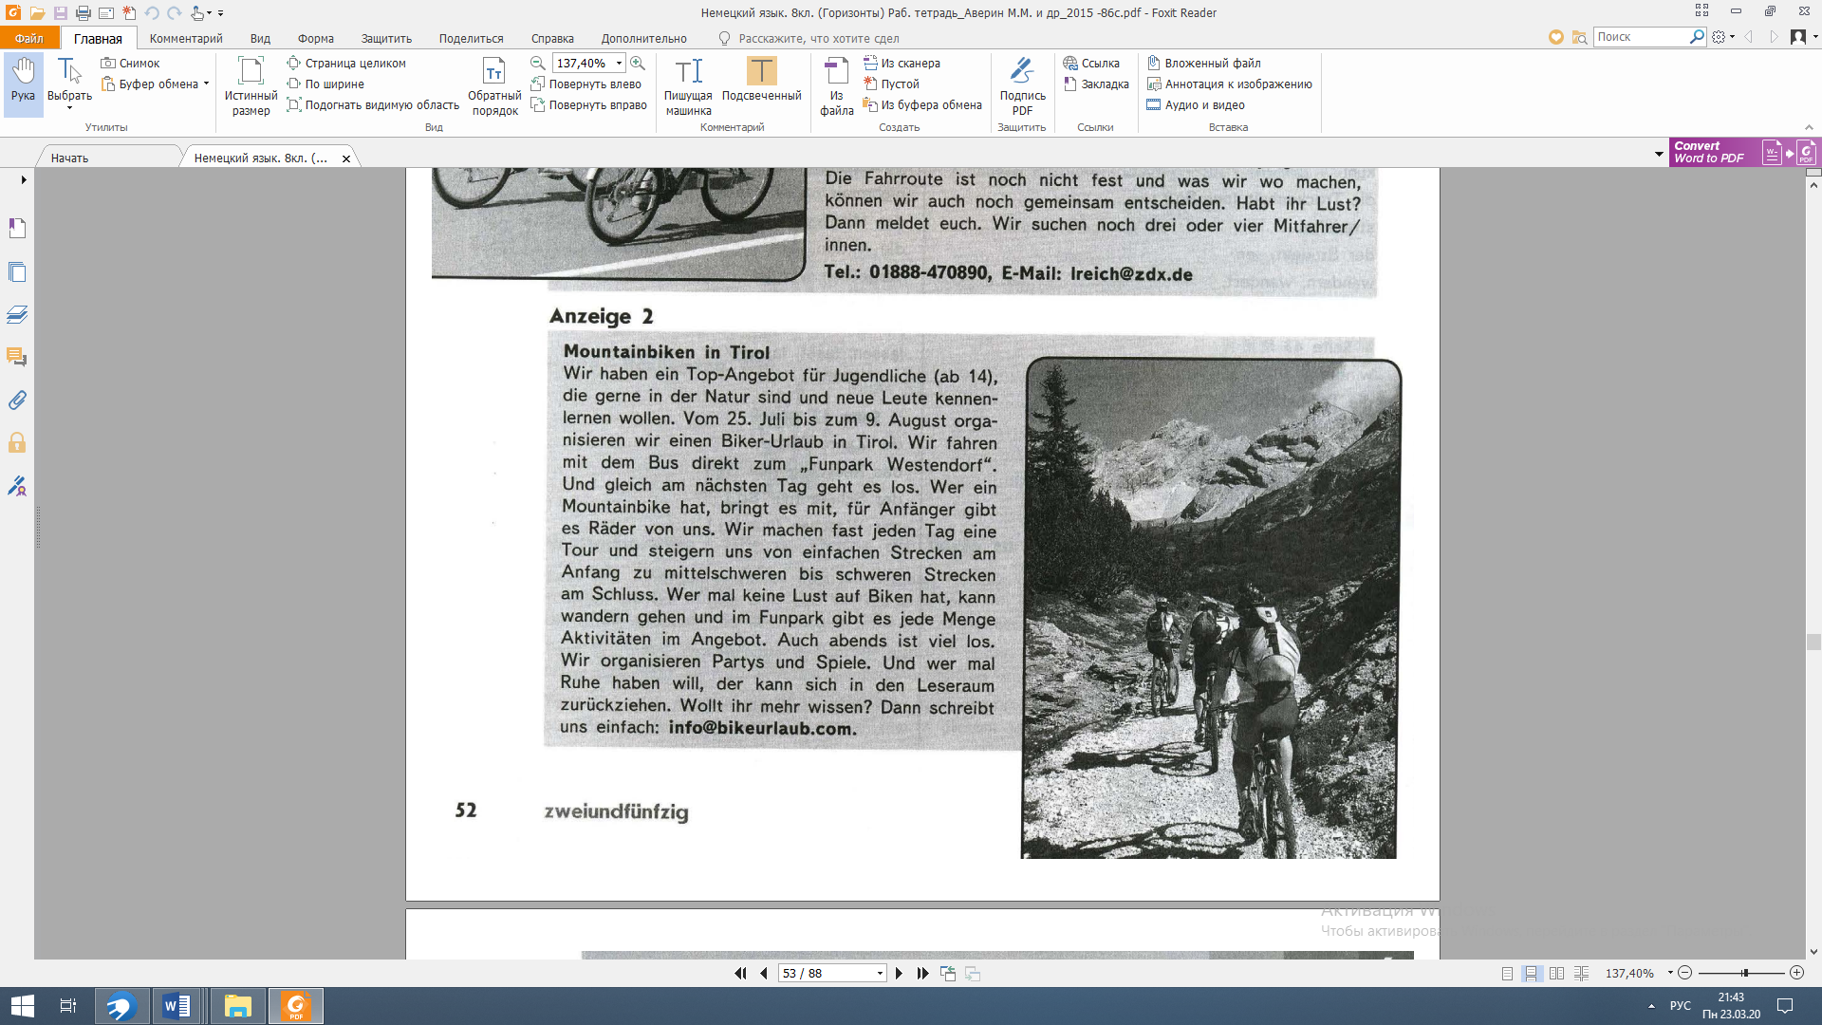Image resolution: width=1822 pixels, height=1025 pixels.
Task: Create PDF from scanner (Из сканера)
Action: [x=902, y=63]
